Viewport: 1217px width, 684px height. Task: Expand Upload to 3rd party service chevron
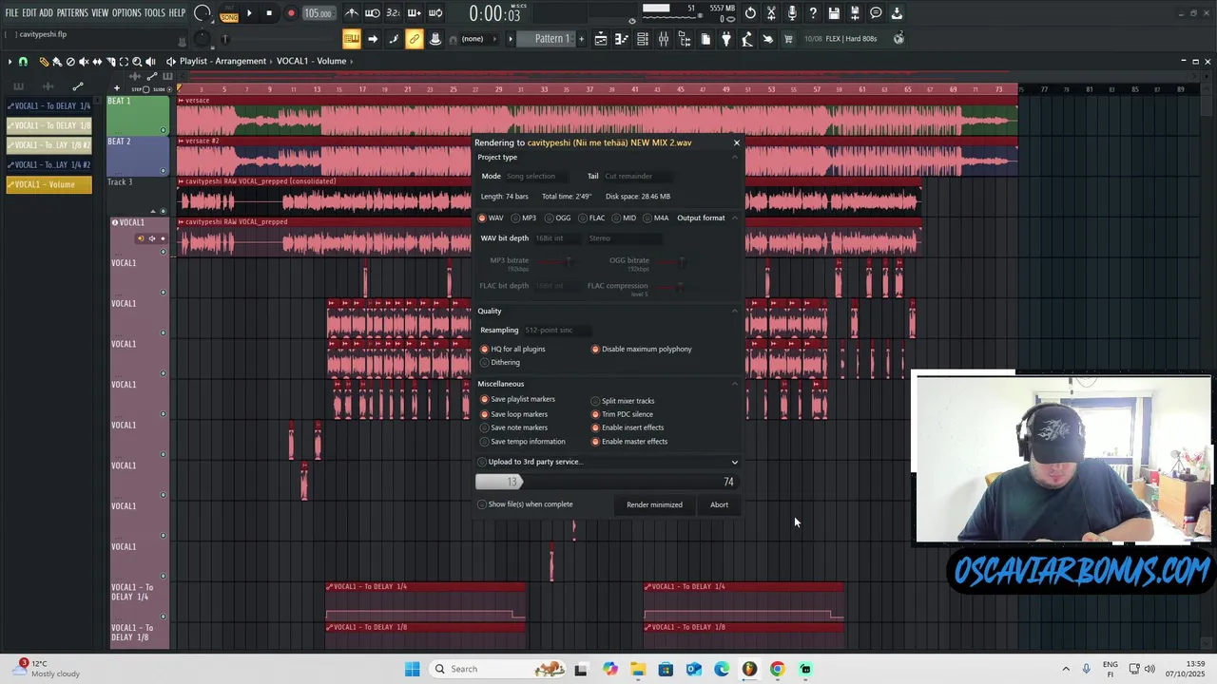click(734, 462)
